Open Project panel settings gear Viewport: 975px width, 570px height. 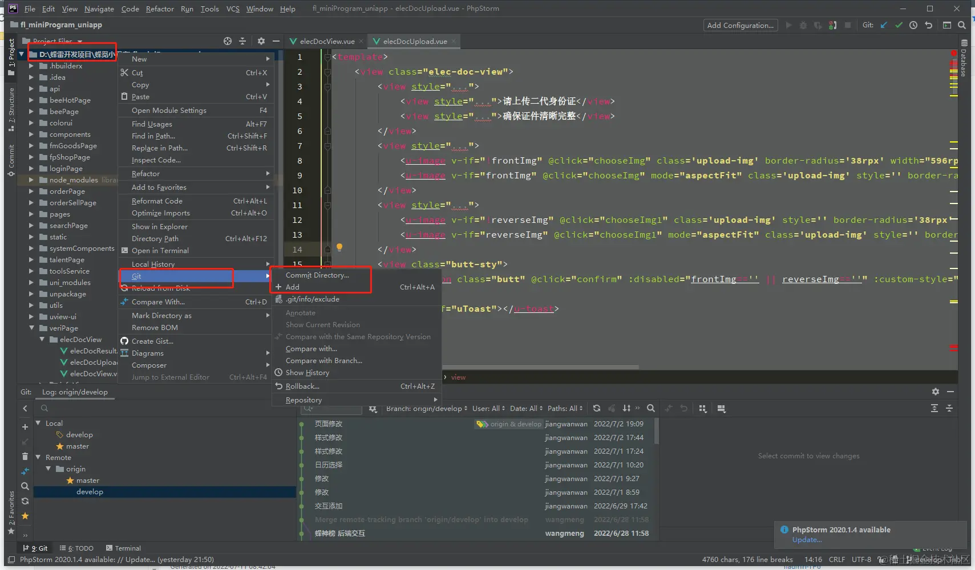pyautogui.click(x=261, y=41)
